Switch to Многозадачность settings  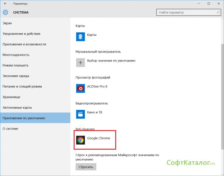[x=16, y=55]
